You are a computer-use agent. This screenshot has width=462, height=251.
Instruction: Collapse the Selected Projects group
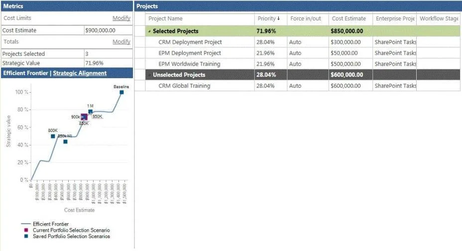coord(149,31)
